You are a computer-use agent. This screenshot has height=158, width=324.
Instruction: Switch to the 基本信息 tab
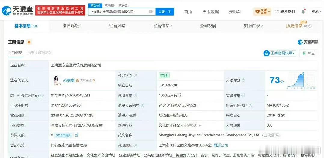click(26, 26)
